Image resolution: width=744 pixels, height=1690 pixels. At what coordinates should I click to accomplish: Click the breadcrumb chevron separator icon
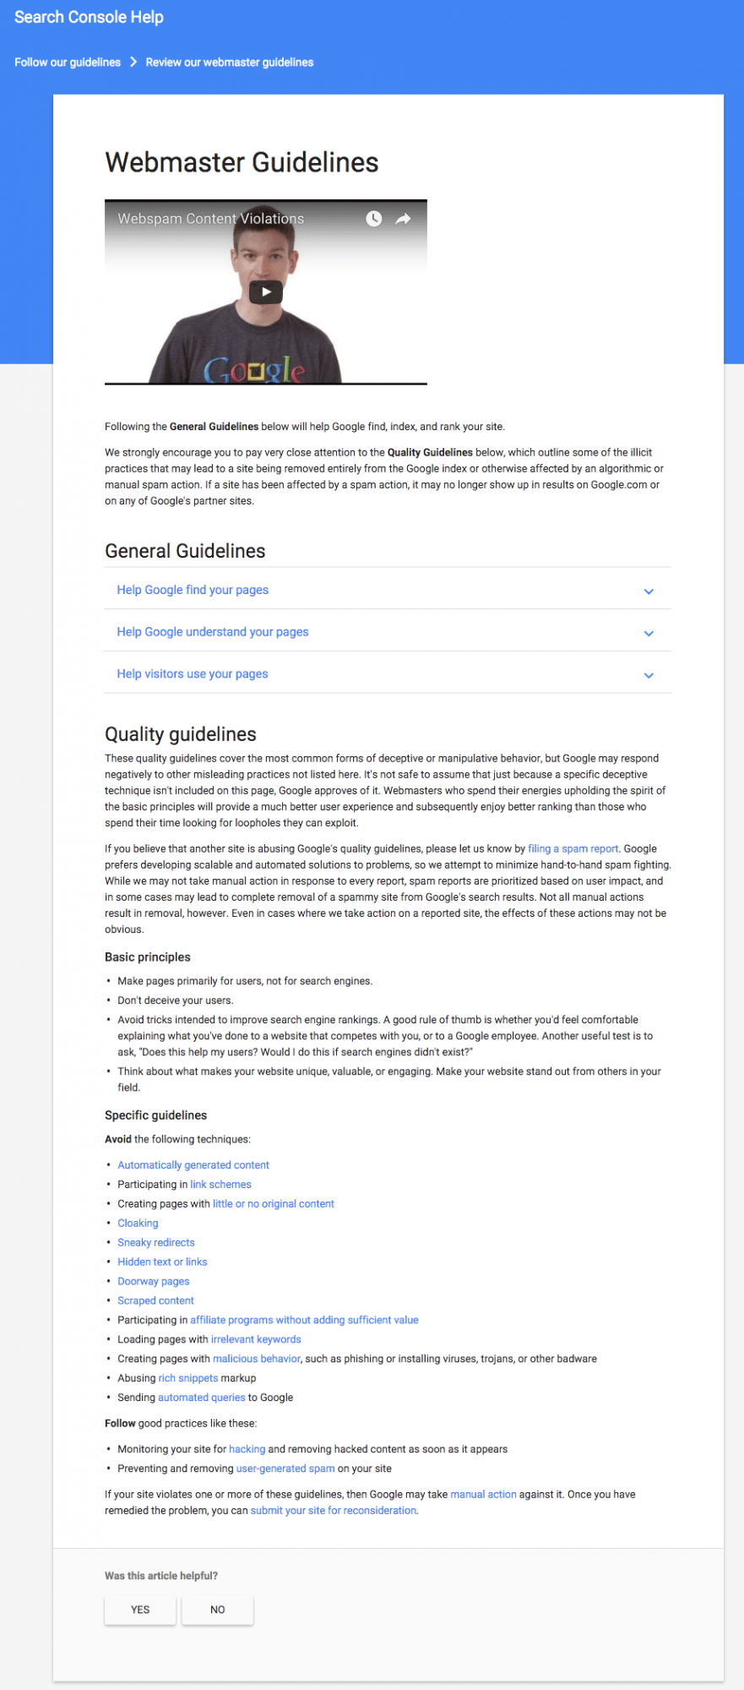[x=133, y=62]
